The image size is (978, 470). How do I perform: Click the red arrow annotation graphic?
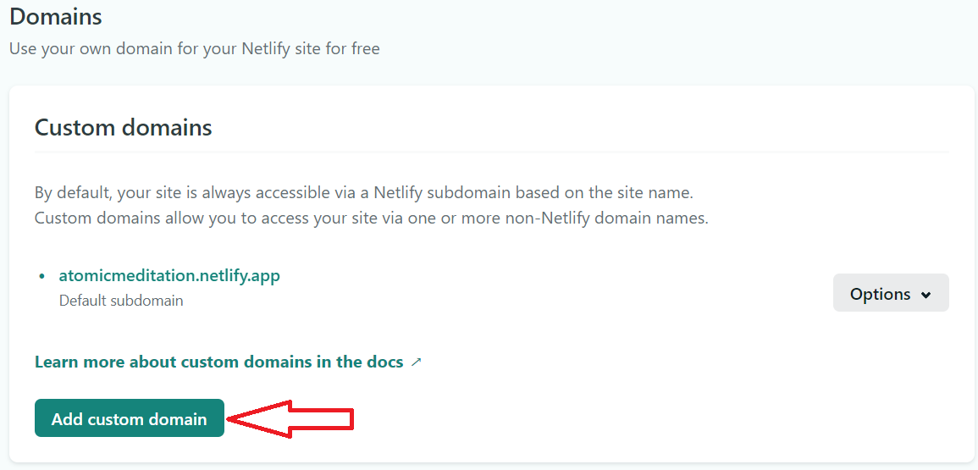(x=290, y=419)
